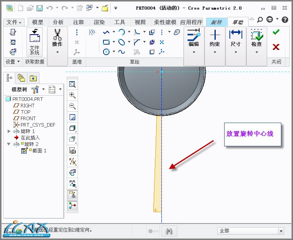293x240 pixels.
Task: Select the circle sketch tool
Action: click(106, 51)
